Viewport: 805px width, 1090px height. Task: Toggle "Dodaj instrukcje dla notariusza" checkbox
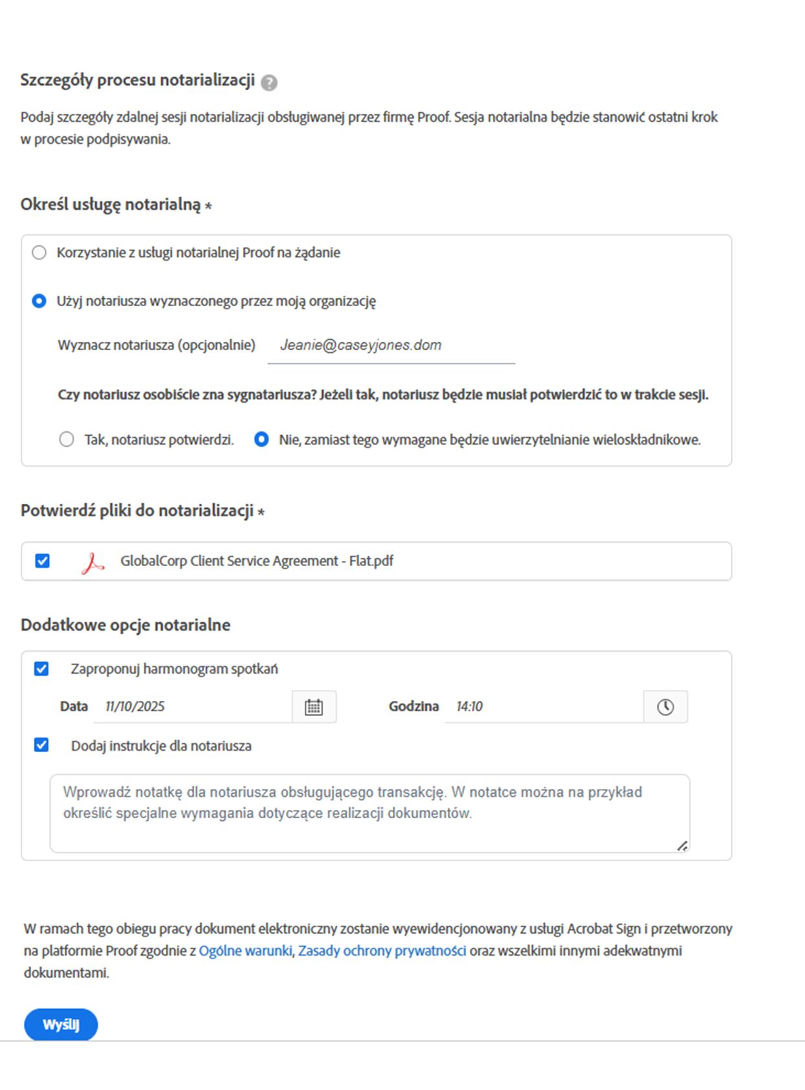pyautogui.click(x=41, y=745)
